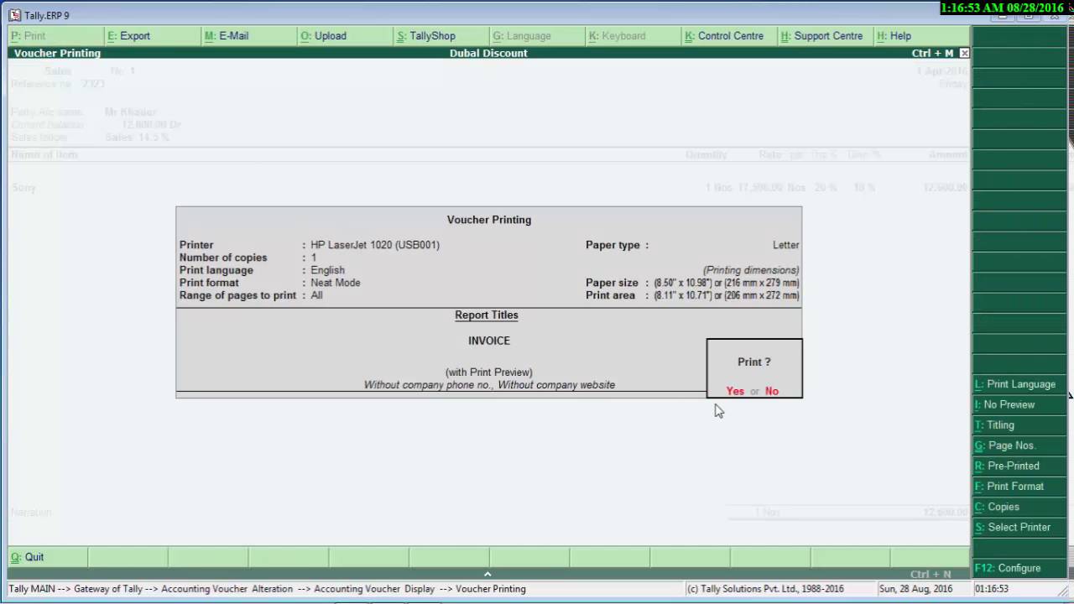Open the Print Format option
The image size is (1074, 604).
[x=1019, y=487]
